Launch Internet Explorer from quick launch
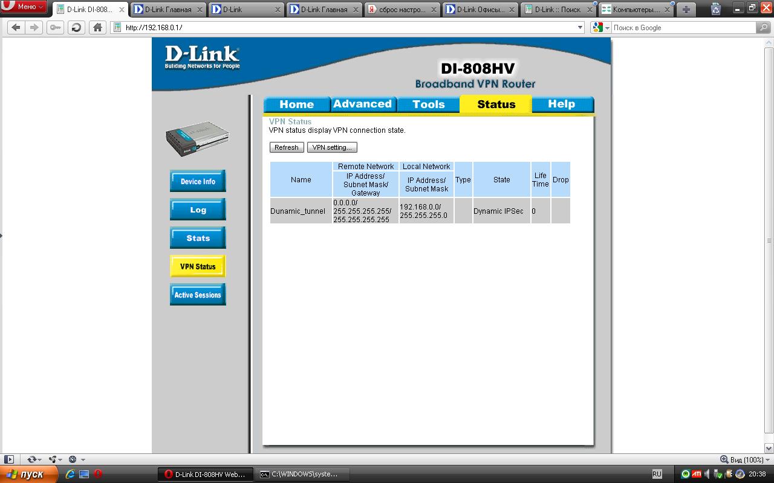 tap(71, 474)
